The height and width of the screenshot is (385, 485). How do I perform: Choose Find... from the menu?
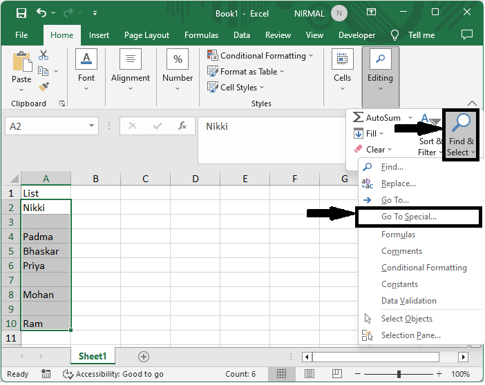(420, 167)
